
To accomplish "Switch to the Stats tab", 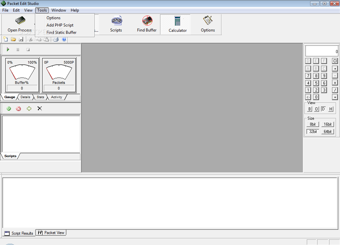I will 40,97.
